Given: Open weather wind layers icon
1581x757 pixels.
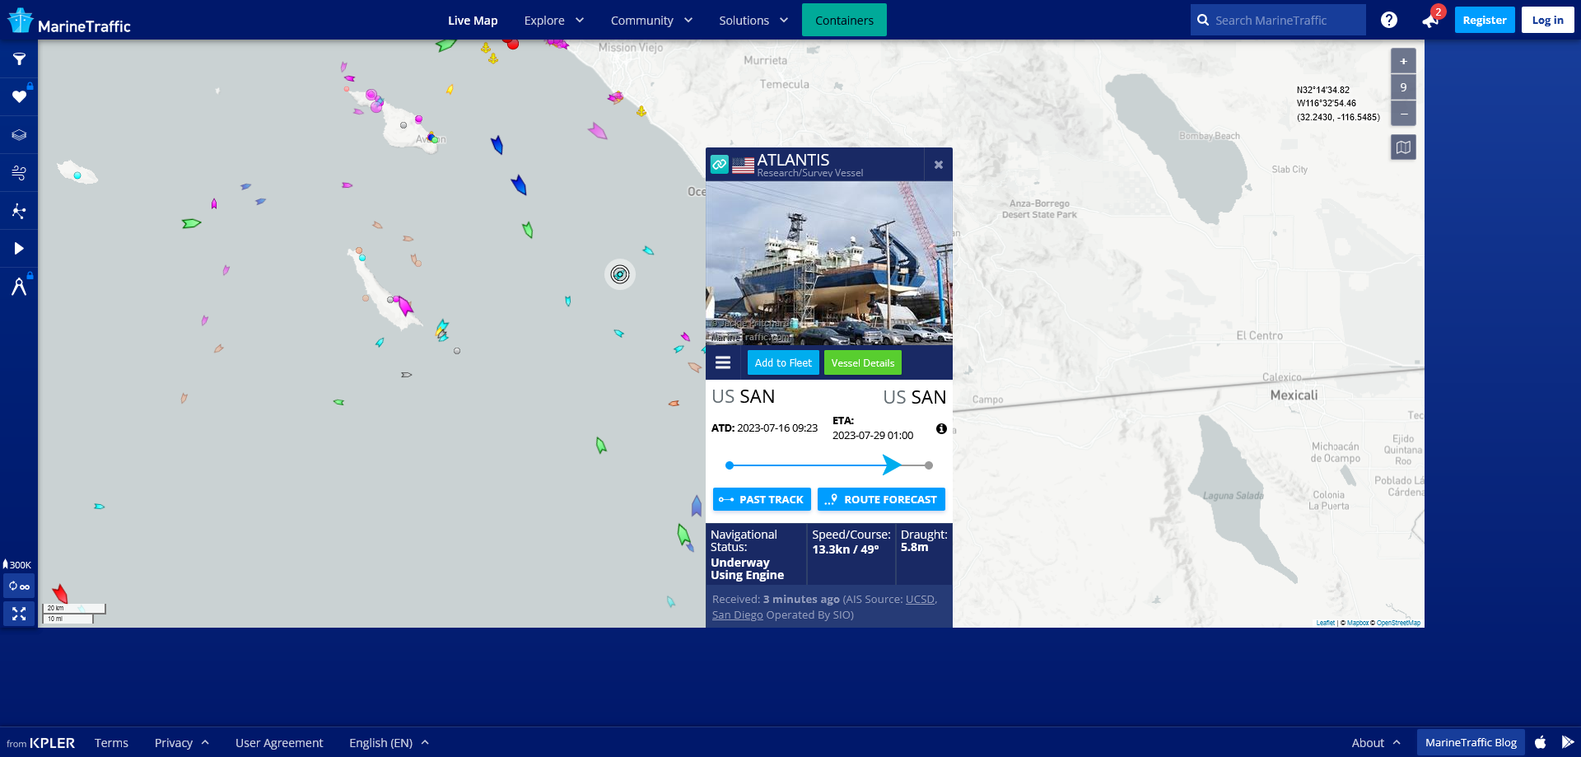Looking at the screenshot, I should coord(19,173).
